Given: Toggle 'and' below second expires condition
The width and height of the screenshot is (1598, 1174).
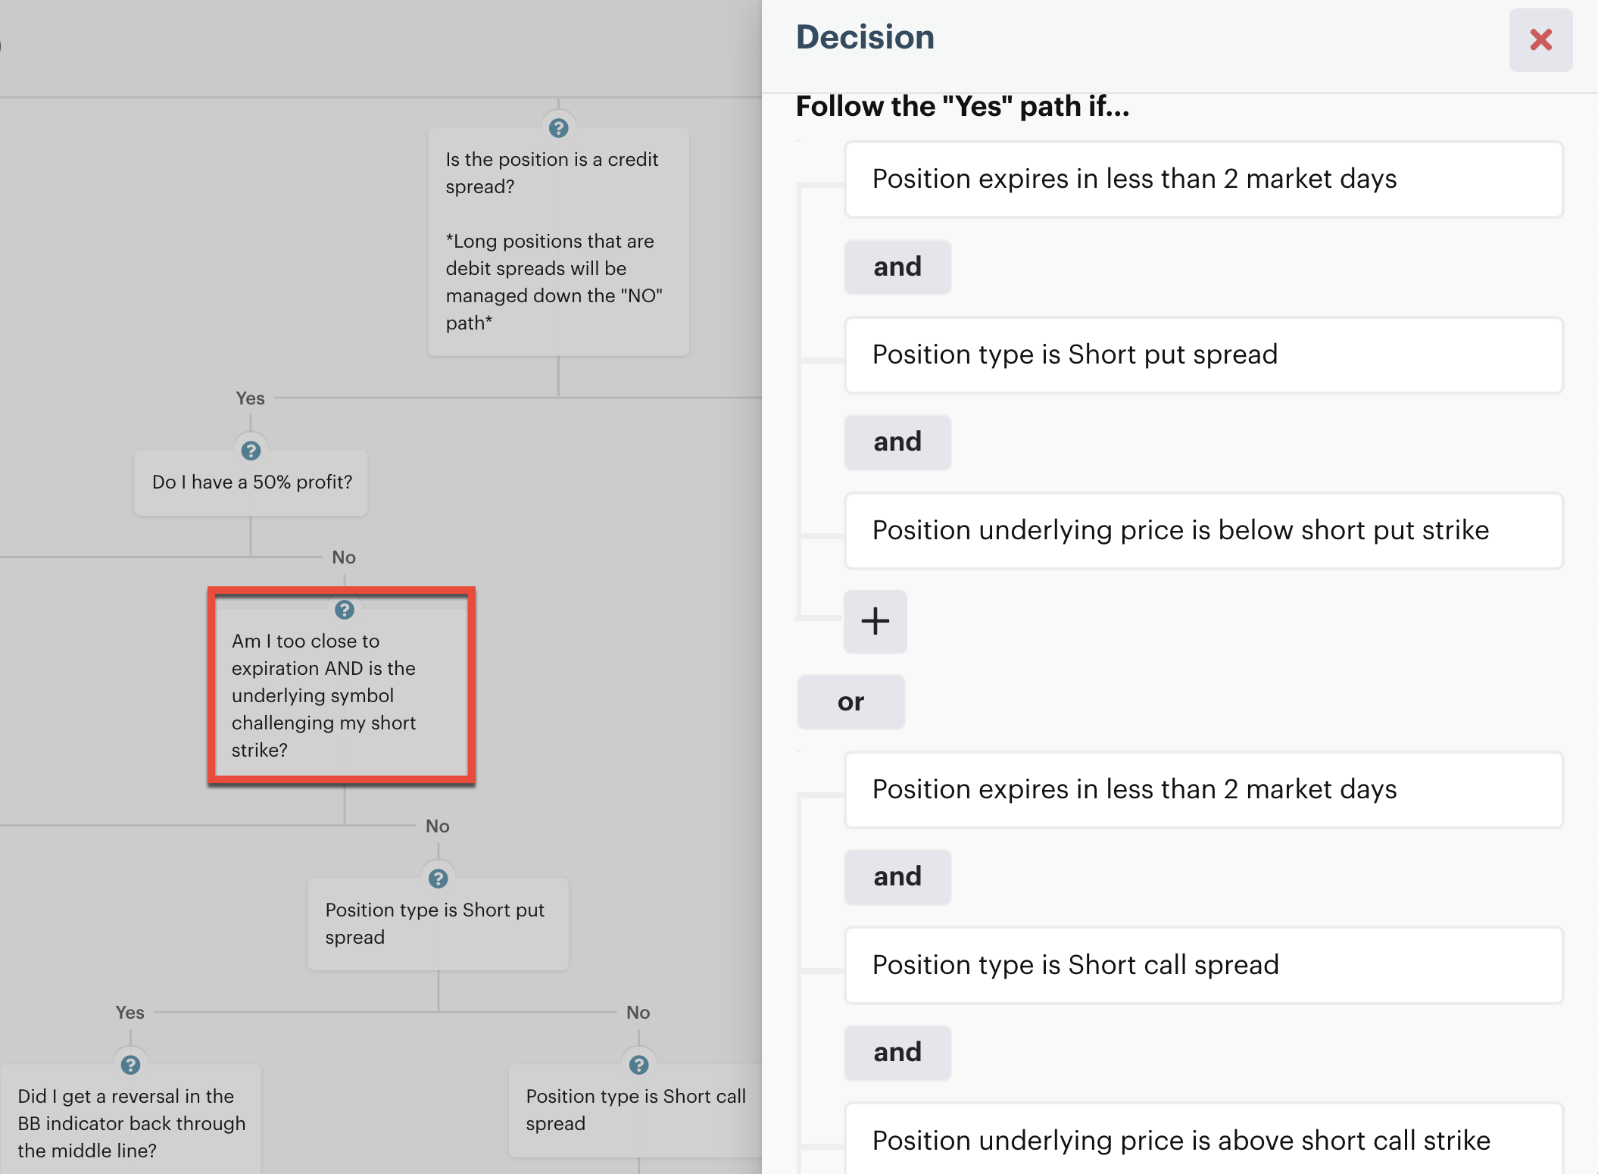Looking at the screenshot, I should [x=897, y=876].
